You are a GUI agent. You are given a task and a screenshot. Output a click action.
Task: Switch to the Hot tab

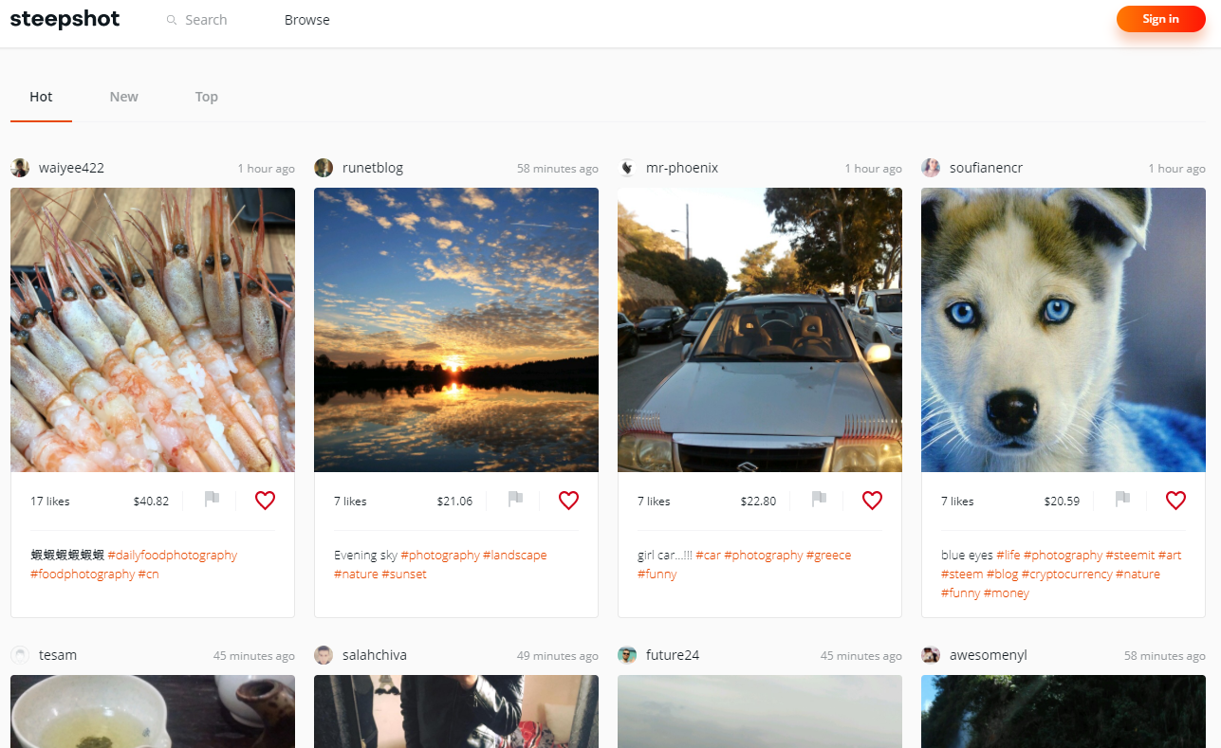41,97
